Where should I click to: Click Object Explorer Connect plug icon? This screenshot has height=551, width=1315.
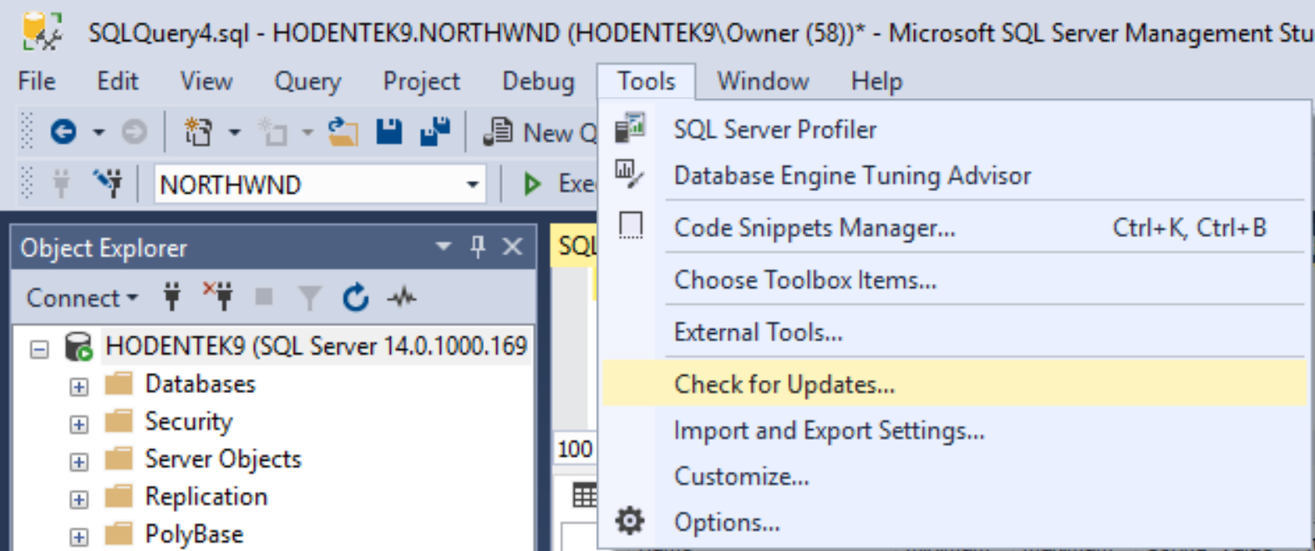point(172,297)
